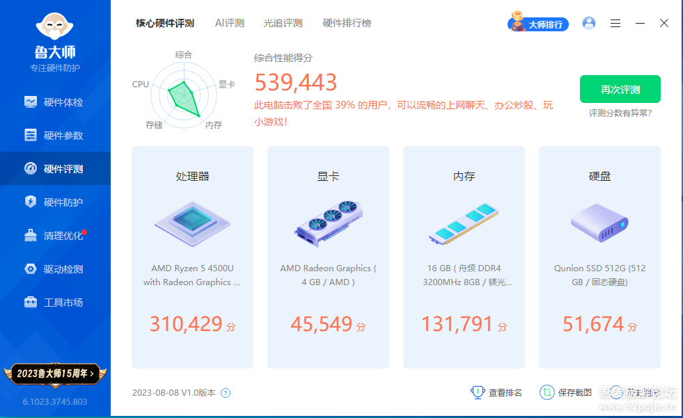Click the 查看排名 trophy icon

coord(478,392)
